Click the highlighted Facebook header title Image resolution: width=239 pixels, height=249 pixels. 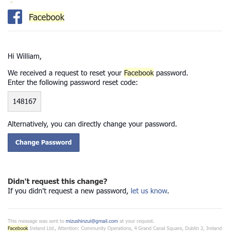pos(47,17)
